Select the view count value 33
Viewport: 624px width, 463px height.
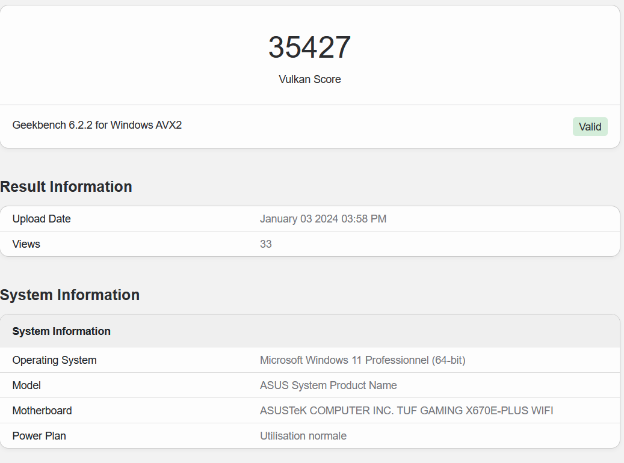click(265, 244)
